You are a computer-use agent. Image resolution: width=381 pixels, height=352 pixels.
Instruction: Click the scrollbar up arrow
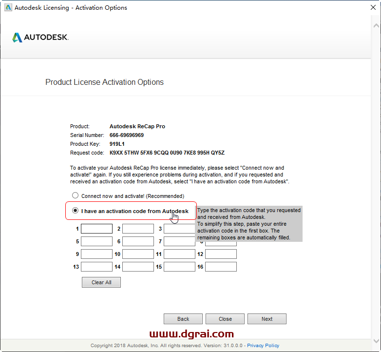[x=376, y=25]
